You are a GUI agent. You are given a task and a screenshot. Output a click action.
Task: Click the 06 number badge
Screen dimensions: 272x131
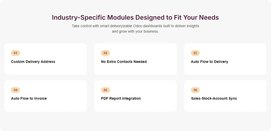195,90
